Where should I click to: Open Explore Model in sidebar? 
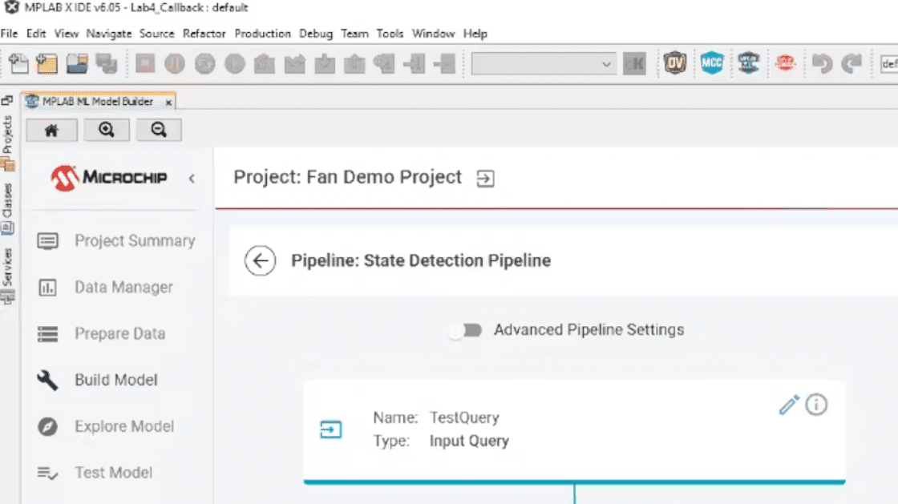106,426
